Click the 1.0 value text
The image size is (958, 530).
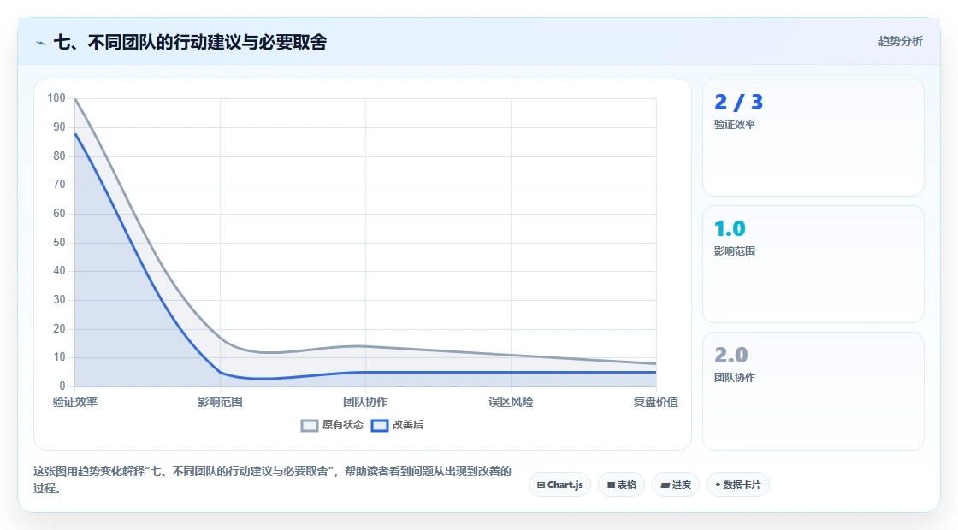730,229
